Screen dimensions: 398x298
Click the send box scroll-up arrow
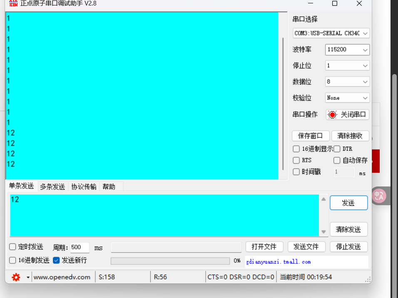[x=323, y=199]
